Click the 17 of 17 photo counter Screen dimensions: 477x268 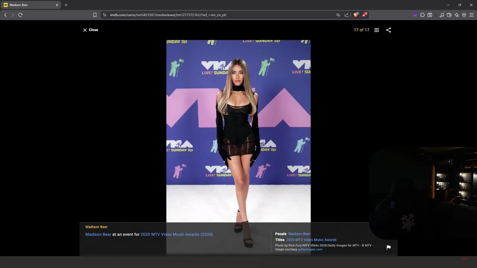361,30
